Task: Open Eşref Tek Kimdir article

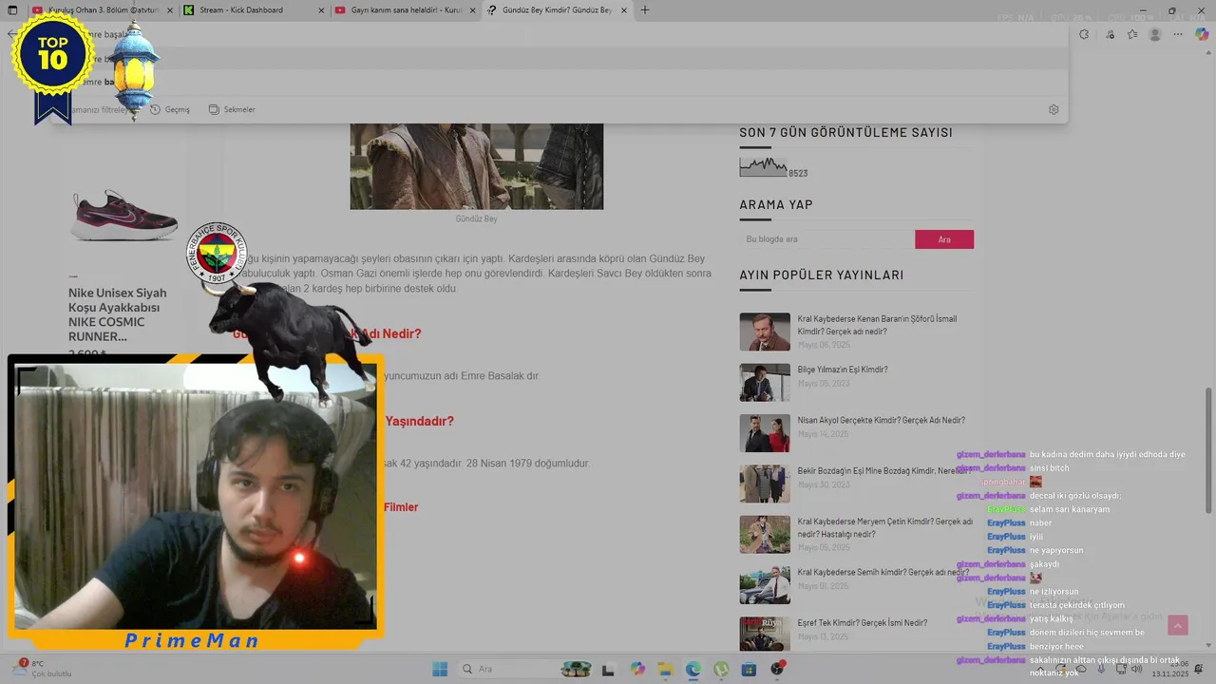Action: point(863,623)
